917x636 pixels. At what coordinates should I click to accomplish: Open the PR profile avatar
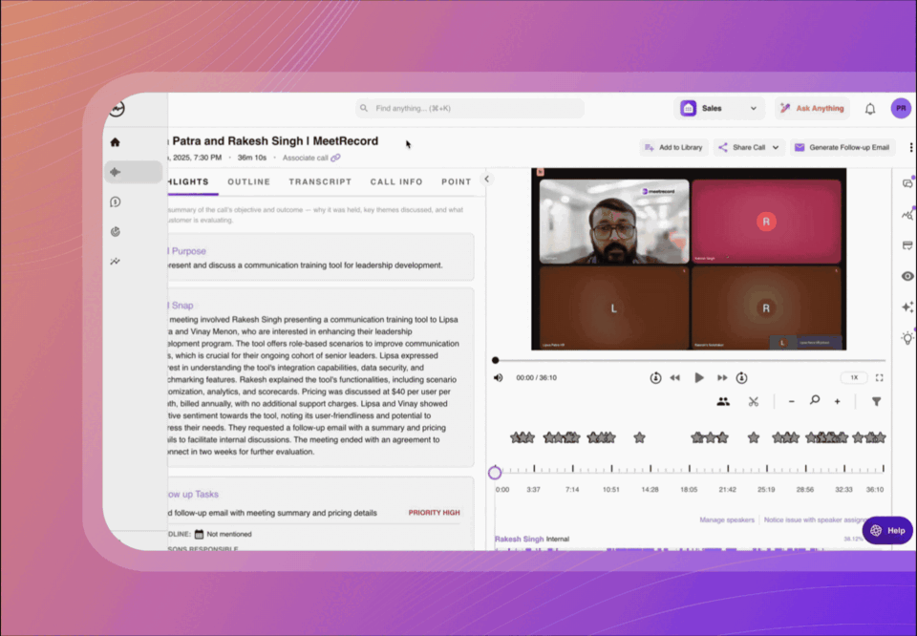pos(901,108)
